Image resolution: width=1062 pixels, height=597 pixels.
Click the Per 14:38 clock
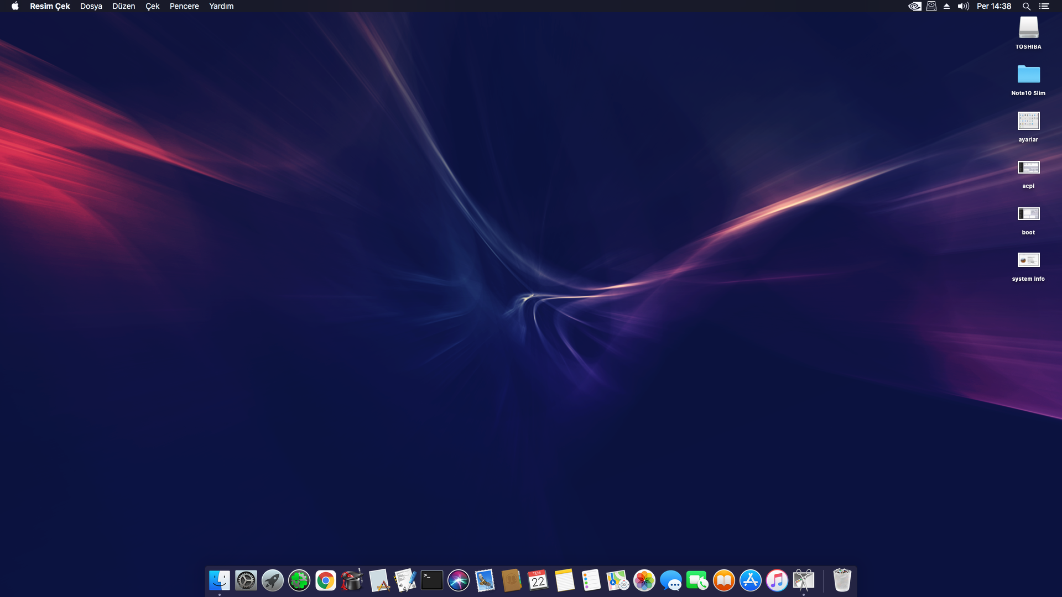coord(993,6)
